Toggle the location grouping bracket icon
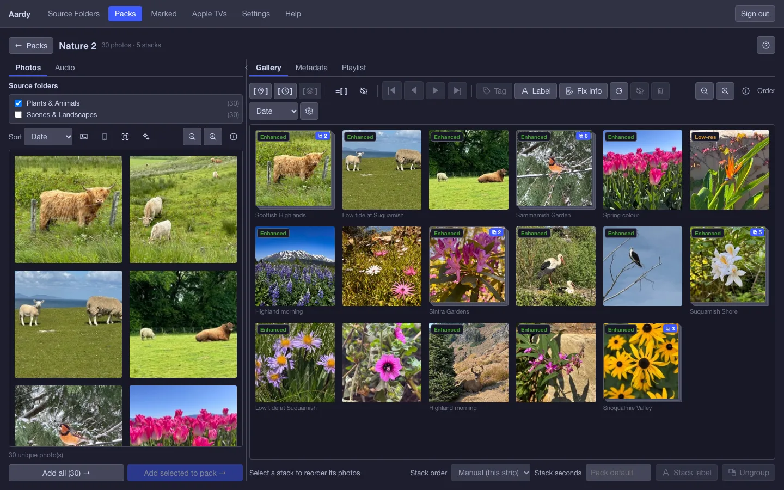The width and height of the screenshot is (784, 490). pos(260,91)
